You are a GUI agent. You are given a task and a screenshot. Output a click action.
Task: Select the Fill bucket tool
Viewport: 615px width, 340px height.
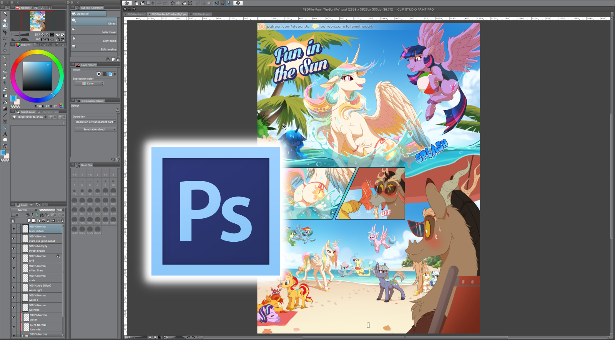coord(5,102)
